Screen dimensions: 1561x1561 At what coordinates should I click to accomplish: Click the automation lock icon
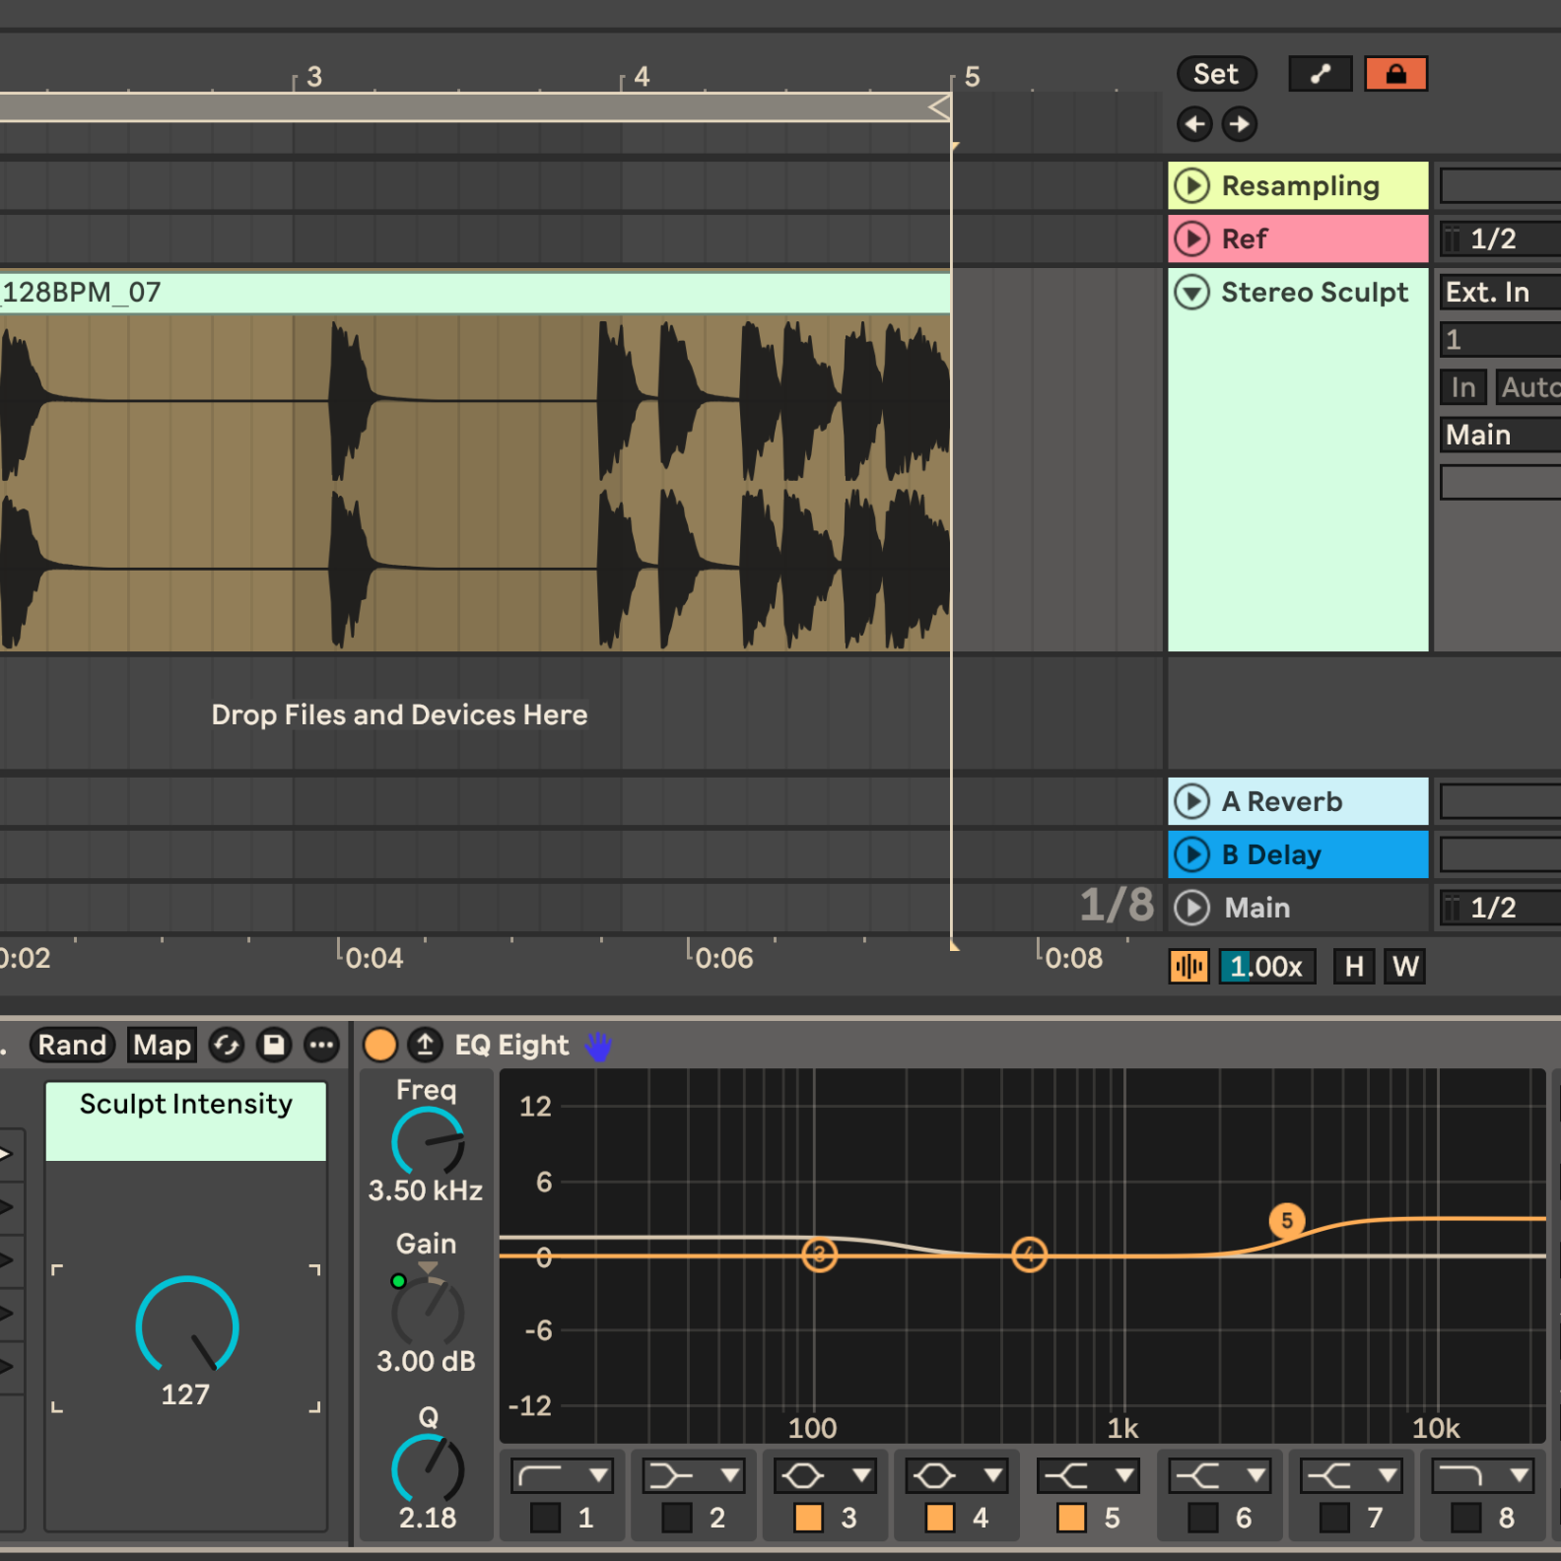[1395, 74]
